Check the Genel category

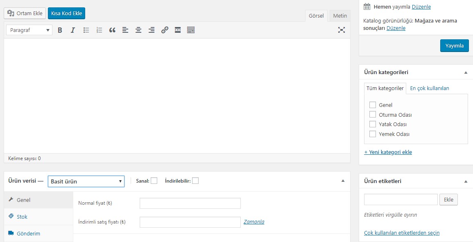(373, 105)
